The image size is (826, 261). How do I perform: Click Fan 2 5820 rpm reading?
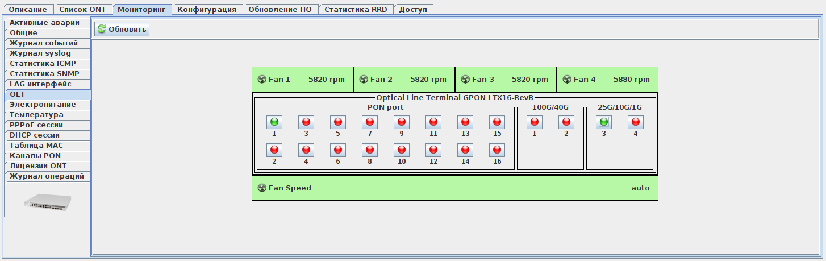point(428,80)
